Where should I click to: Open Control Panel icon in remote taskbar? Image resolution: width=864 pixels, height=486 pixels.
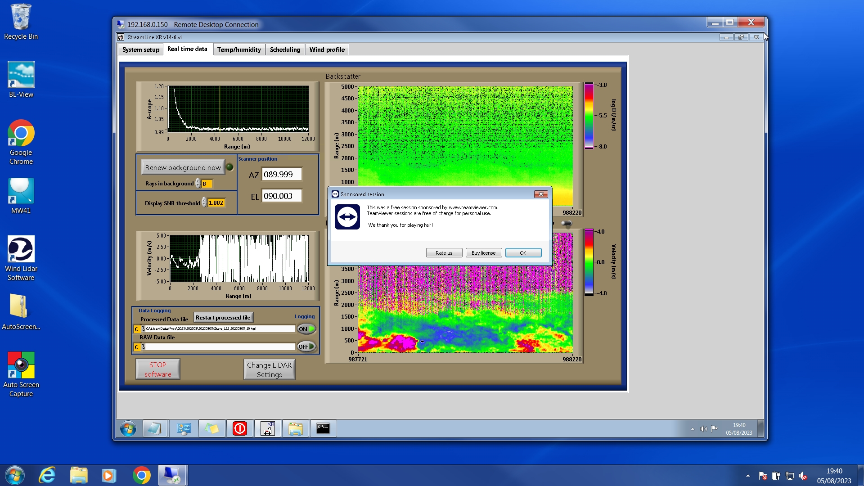pyautogui.click(x=184, y=428)
